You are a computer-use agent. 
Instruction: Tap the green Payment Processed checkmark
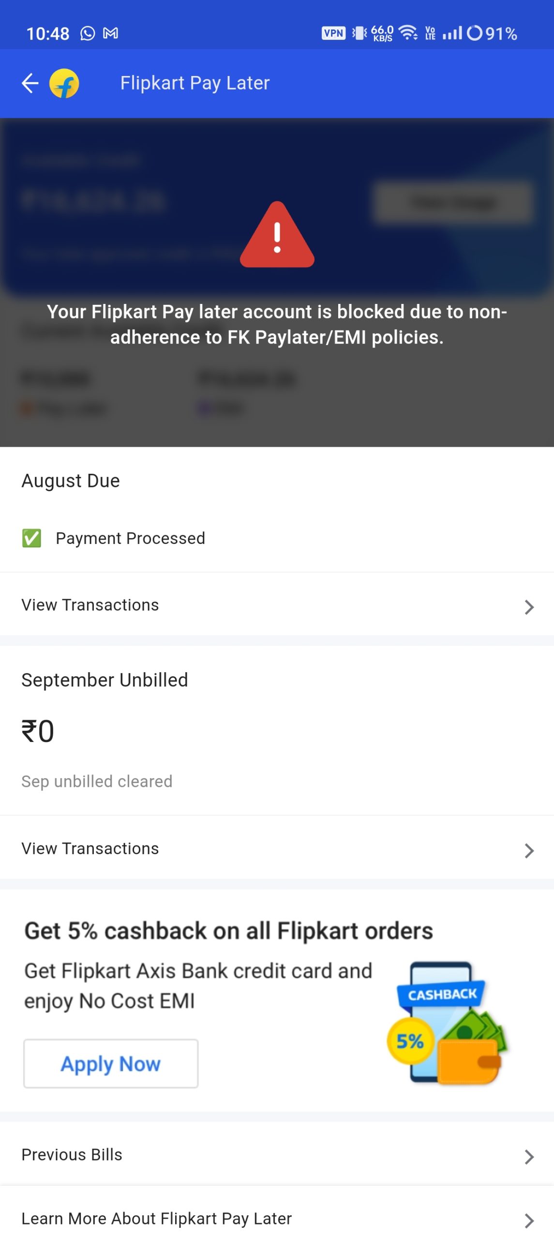coord(31,538)
